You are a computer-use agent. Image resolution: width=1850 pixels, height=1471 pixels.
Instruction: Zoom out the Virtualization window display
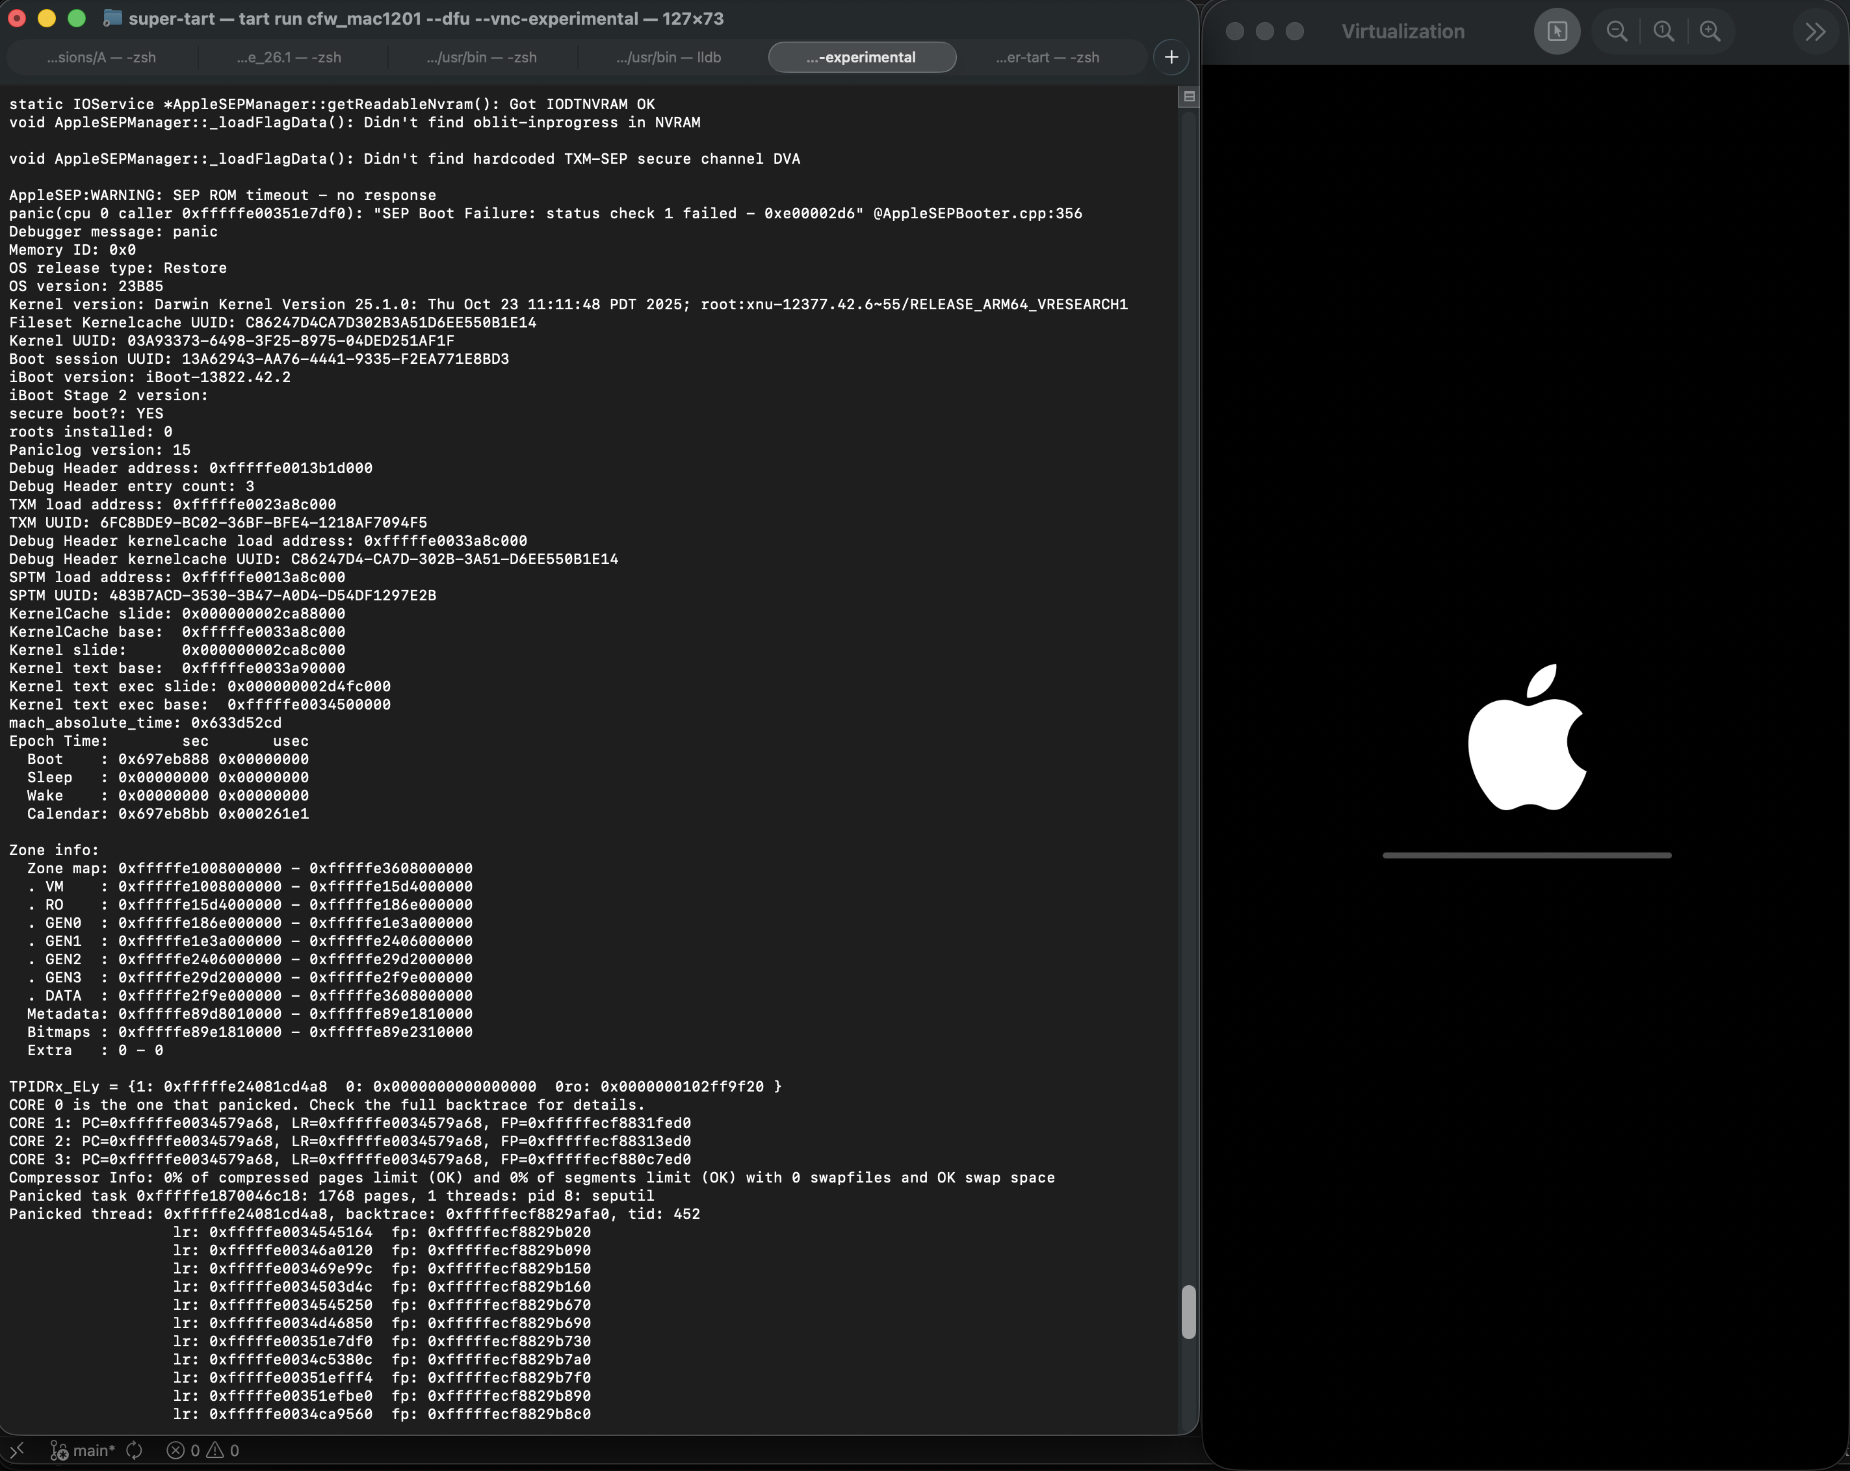click(1617, 32)
